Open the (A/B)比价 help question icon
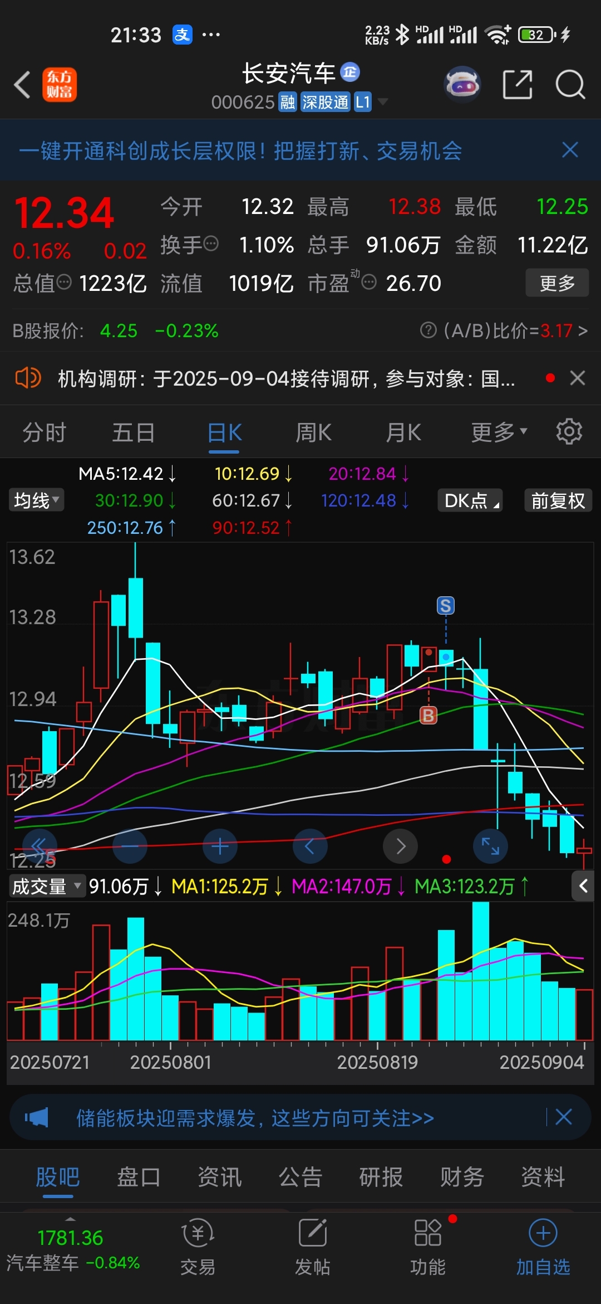 click(x=428, y=330)
